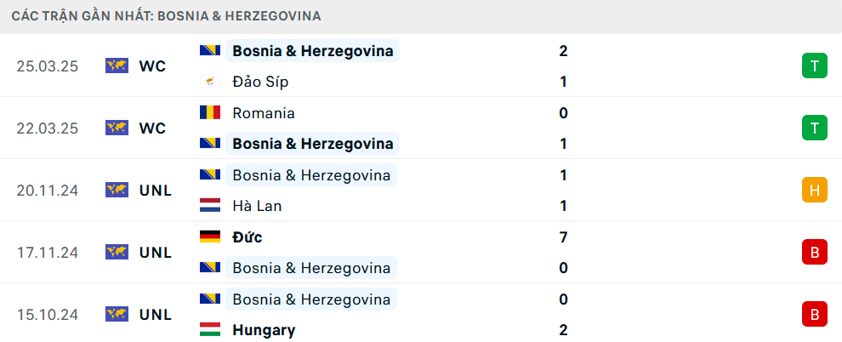Open the Hà Lan team link
This screenshot has width=842, height=342.
[257, 206]
